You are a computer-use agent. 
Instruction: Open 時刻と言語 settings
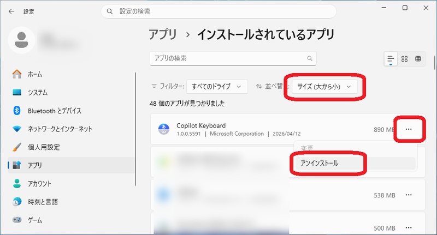pyautogui.click(x=72, y=202)
